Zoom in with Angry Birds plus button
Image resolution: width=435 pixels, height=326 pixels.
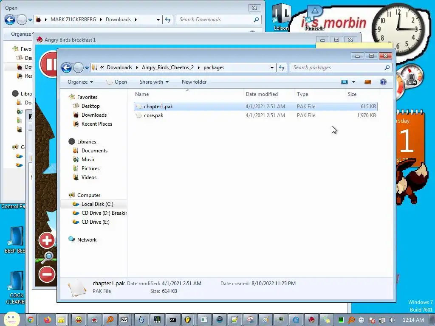pyautogui.click(x=47, y=240)
